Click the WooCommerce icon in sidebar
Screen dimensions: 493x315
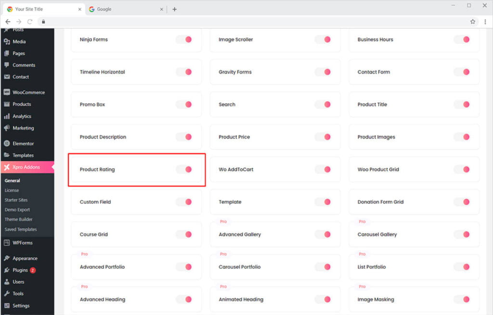[x=7, y=92]
